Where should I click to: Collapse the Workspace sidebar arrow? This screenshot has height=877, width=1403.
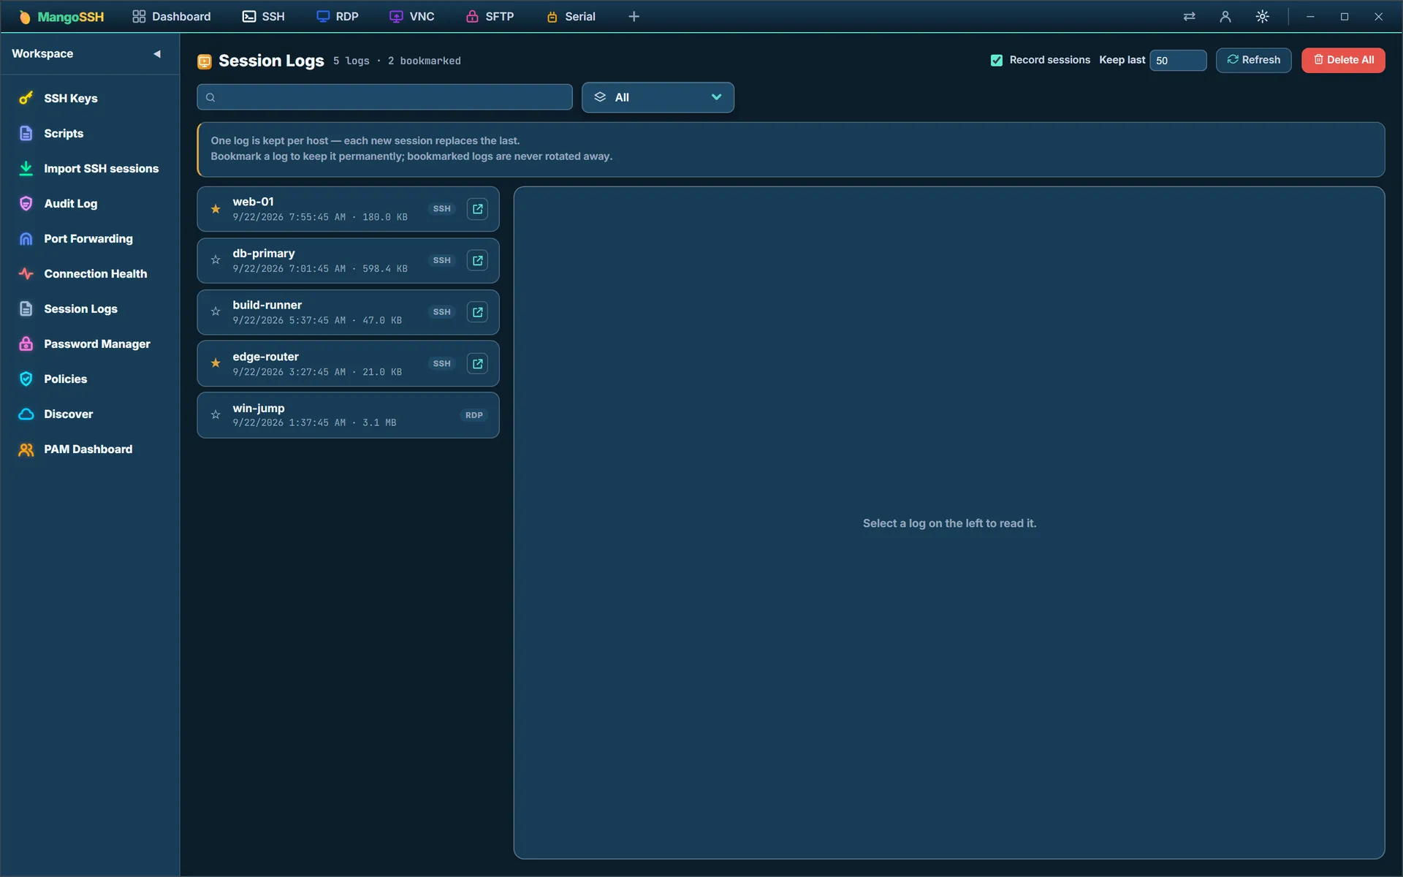[x=157, y=53]
